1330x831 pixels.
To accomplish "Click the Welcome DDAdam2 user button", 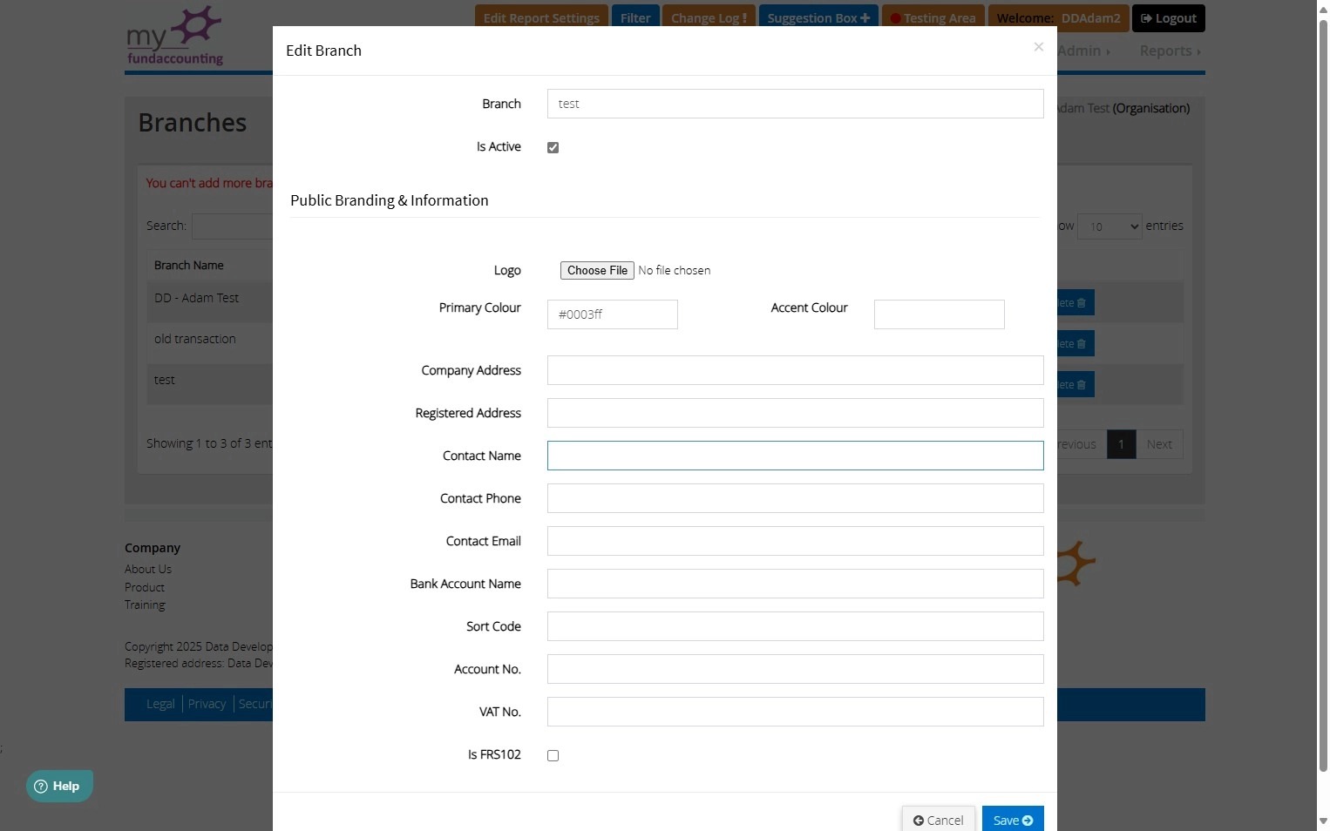I will (x=1058, y=17).
